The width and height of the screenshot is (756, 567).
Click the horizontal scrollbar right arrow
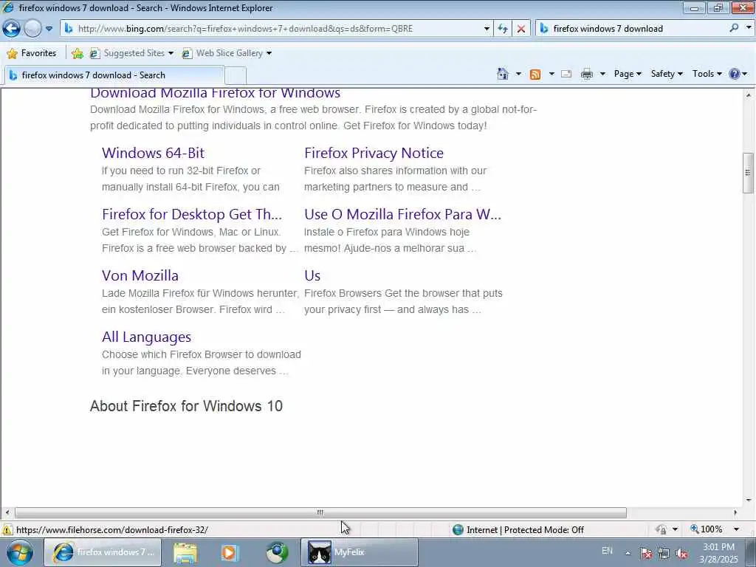click(735, 512)
